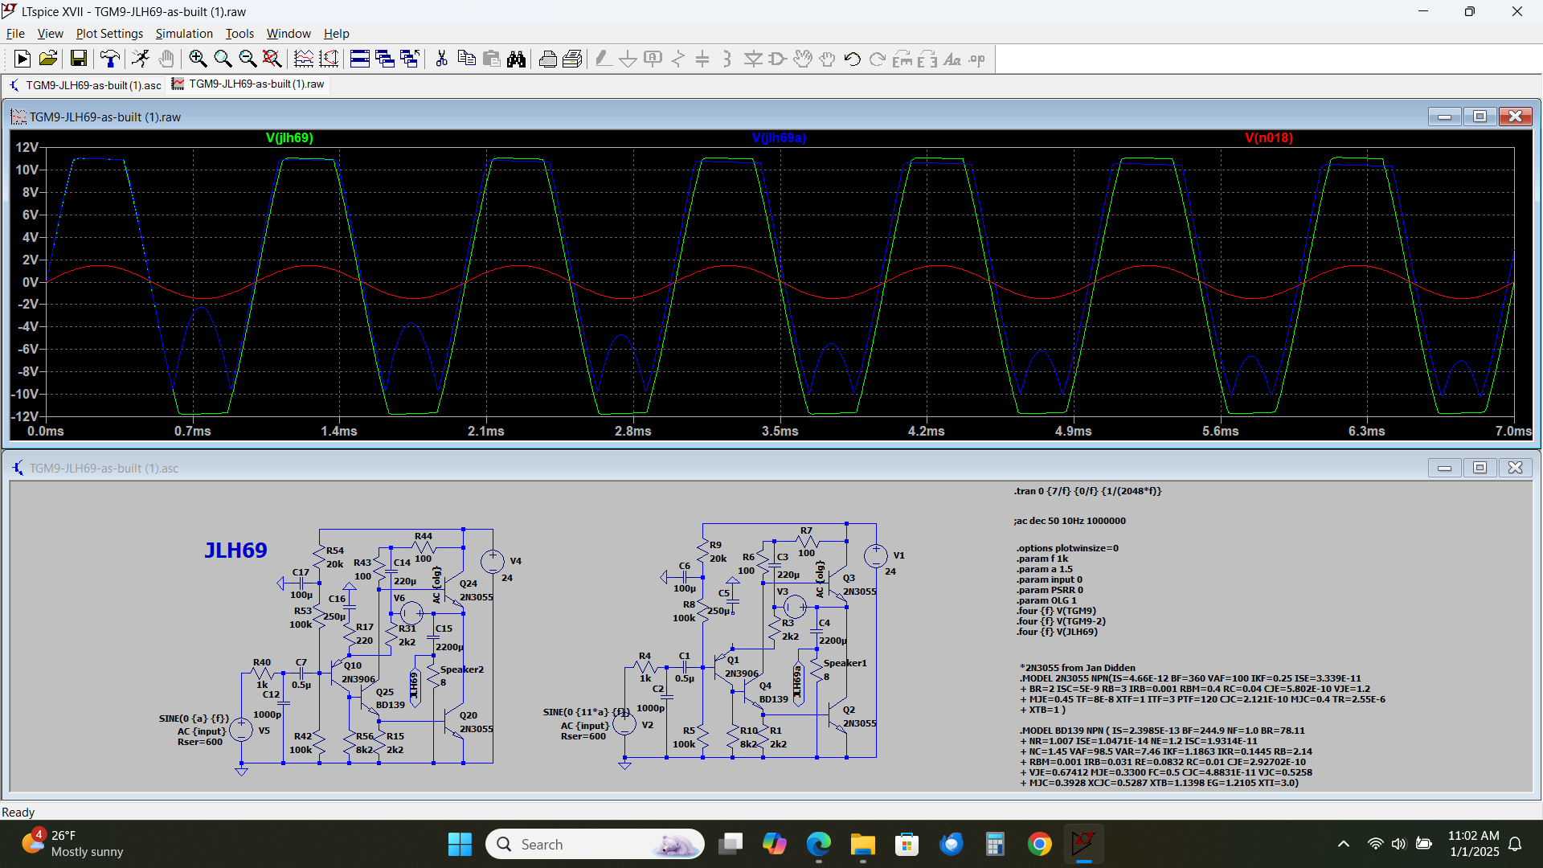
Task: Click Zoom Full Extents crossed magnifier icon
Action: click(x=272, y=59)
